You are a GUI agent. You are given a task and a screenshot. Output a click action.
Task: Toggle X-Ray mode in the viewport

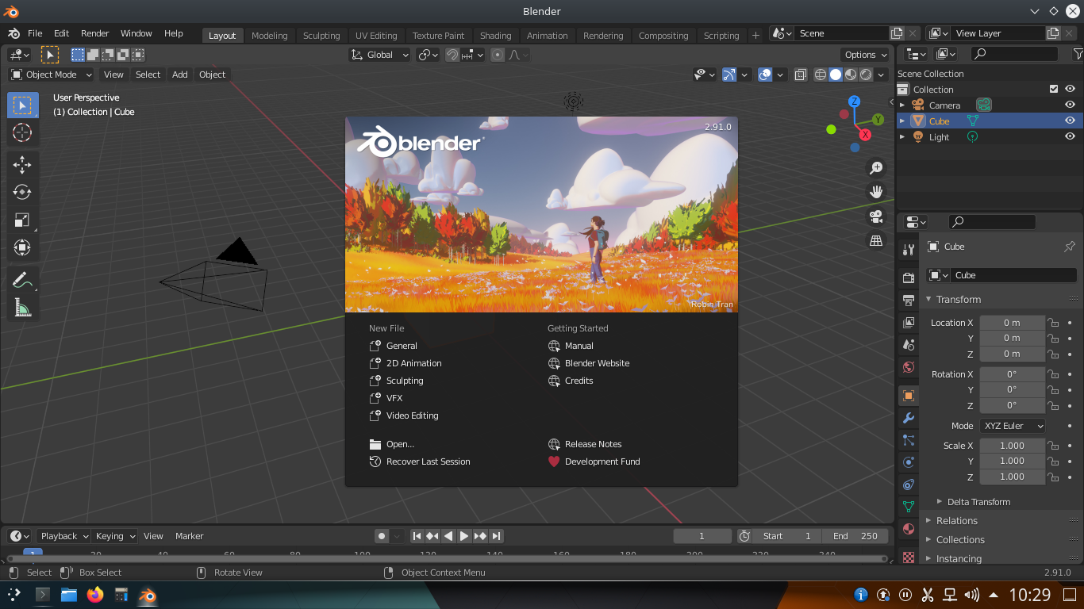[x=800, y=74]
